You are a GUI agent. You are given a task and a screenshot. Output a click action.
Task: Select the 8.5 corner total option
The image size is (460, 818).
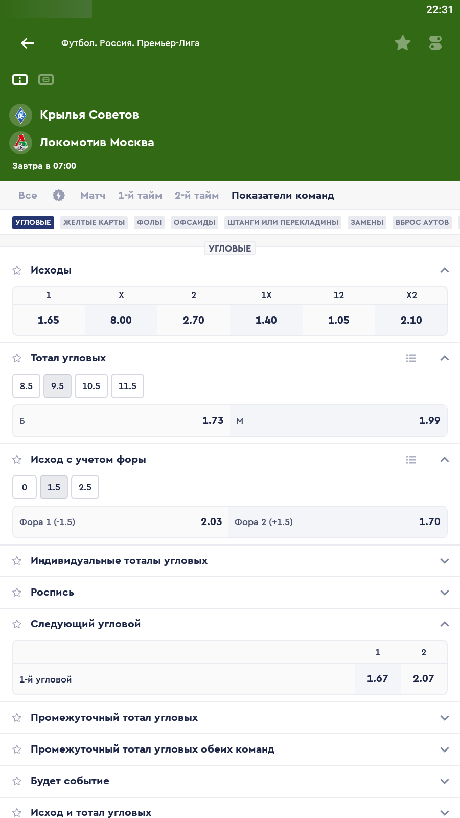(x=27, y=386)
